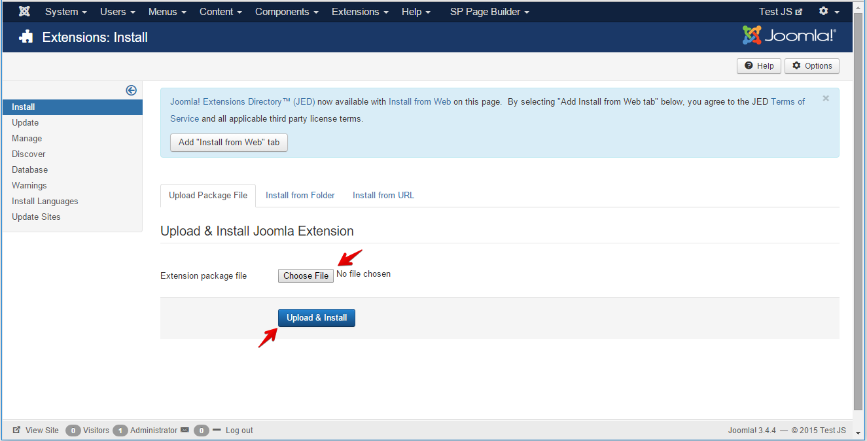Image resolution: width=867 pixels, height=441 pixels.
Task: Switch to the Install from URL tab
Action: point(383,195)
